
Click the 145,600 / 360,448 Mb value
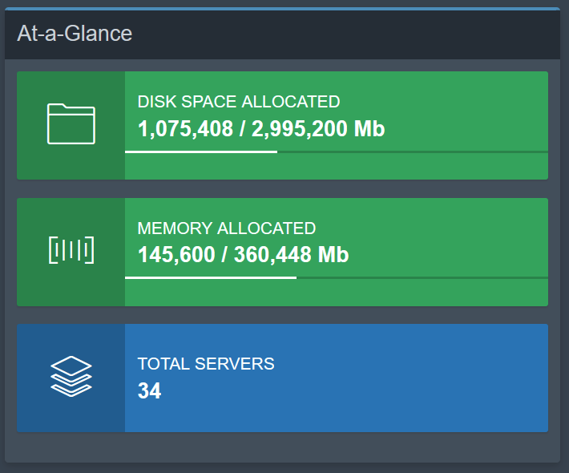(243, 254)
